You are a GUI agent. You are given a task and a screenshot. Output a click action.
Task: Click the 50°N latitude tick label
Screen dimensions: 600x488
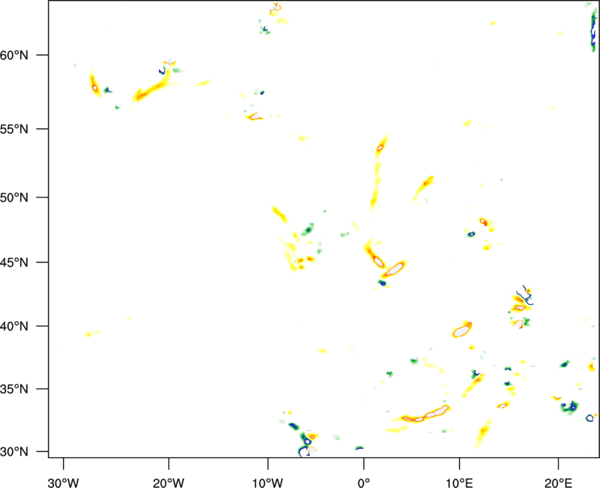(14, 198)
